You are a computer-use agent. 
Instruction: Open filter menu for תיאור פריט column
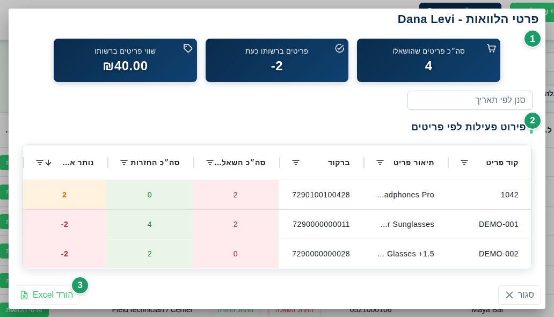380,163
